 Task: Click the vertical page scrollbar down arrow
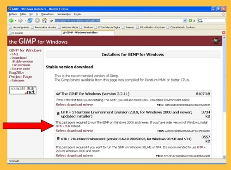(x=224, y=157)
